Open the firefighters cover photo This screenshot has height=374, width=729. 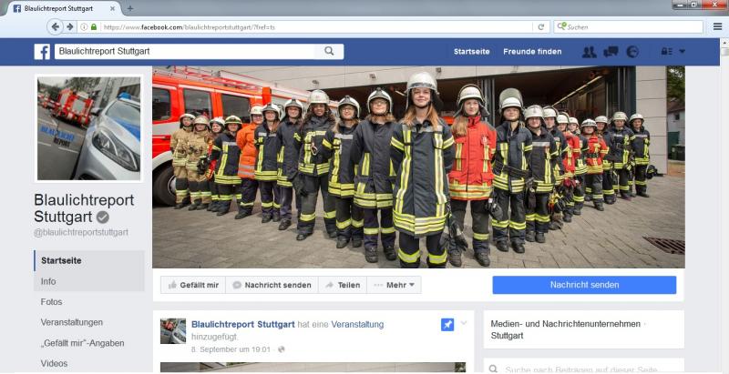click(x=418, y=167)
